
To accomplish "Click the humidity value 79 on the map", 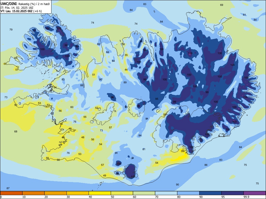I will tap(11, 30).
